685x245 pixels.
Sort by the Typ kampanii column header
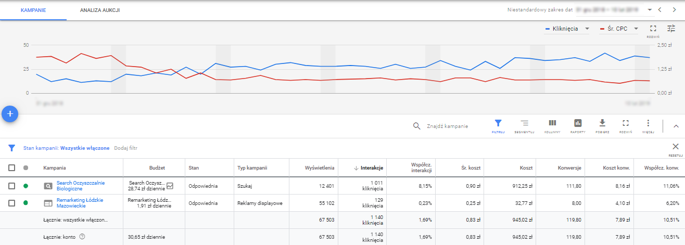(x=252, y=167)
